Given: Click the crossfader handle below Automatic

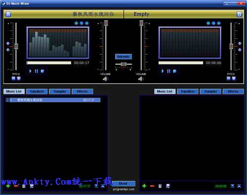Looking at the screenshot, I should point(123,64).
